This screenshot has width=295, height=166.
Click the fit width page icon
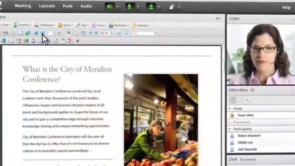(118, 33)
